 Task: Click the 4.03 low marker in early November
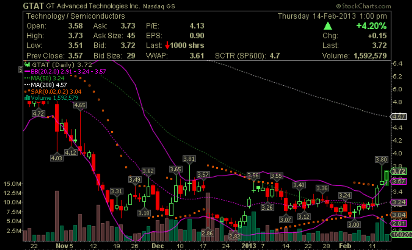pyautogui.click(x=56, y=158)
